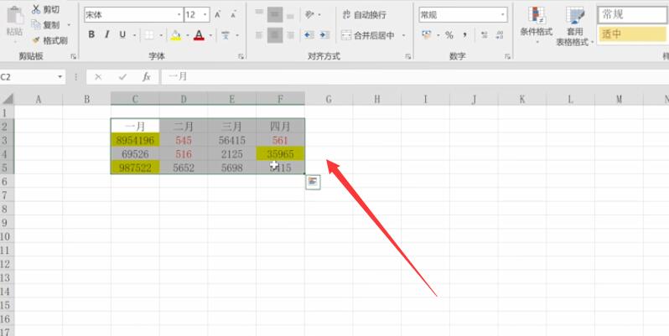
Task: Click in the formula bar showing 一月
Action: point(415,77)
